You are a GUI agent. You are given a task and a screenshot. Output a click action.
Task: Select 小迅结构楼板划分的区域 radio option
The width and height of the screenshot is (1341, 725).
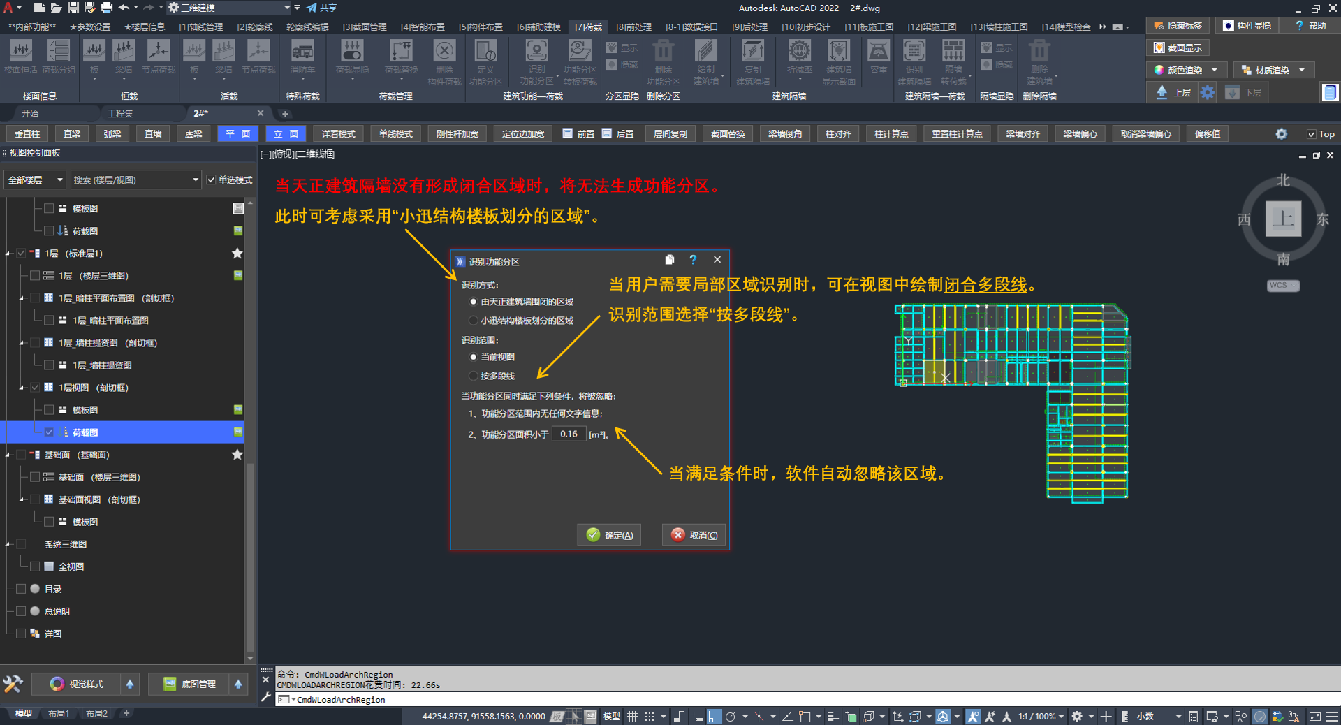(474, 321)
